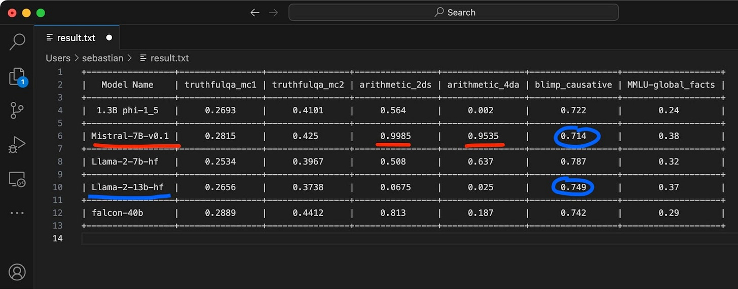Viewport: 738px width, 289px height.
Task: Open the Source Control view
Action: [17, 110]
